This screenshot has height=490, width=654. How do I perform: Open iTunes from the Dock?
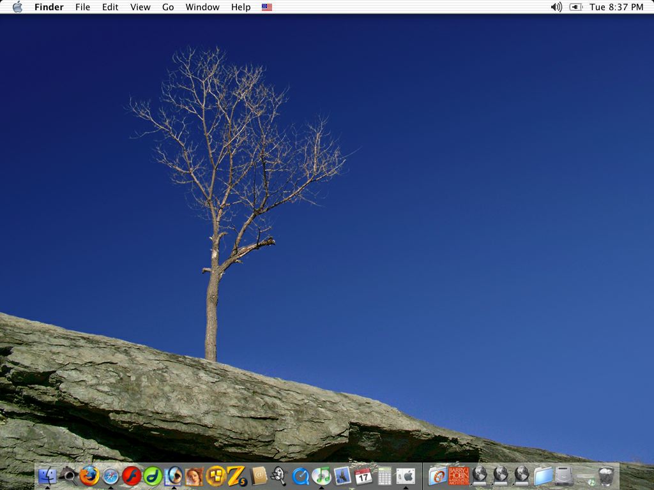(x=321, y=476)
